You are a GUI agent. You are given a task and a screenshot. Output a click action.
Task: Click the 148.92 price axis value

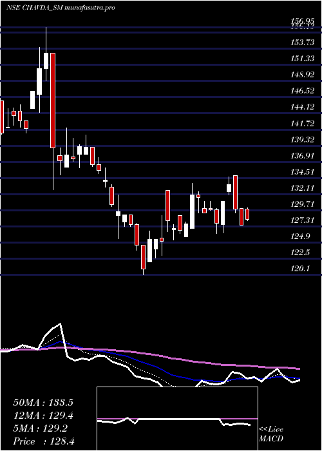pos(303,75)
